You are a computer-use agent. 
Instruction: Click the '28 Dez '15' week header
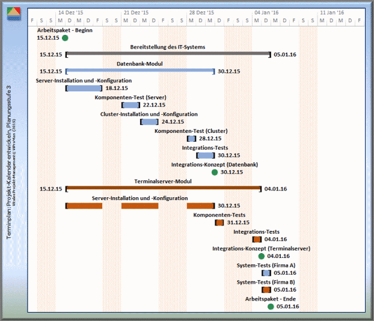click(x=201, y=13)
